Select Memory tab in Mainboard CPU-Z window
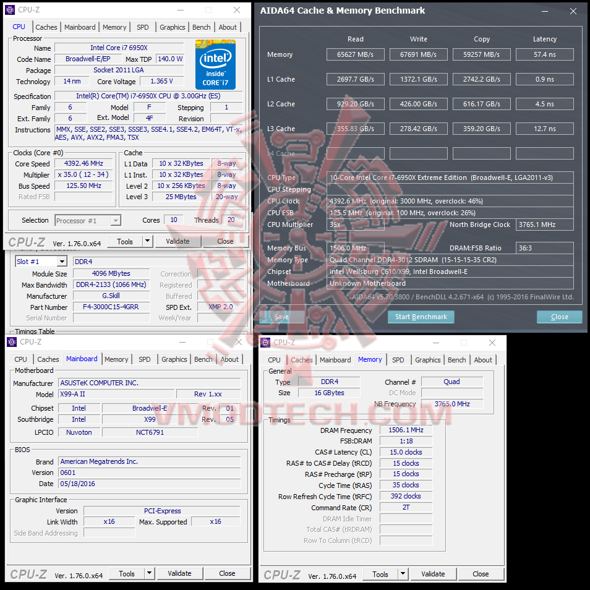 116,359
